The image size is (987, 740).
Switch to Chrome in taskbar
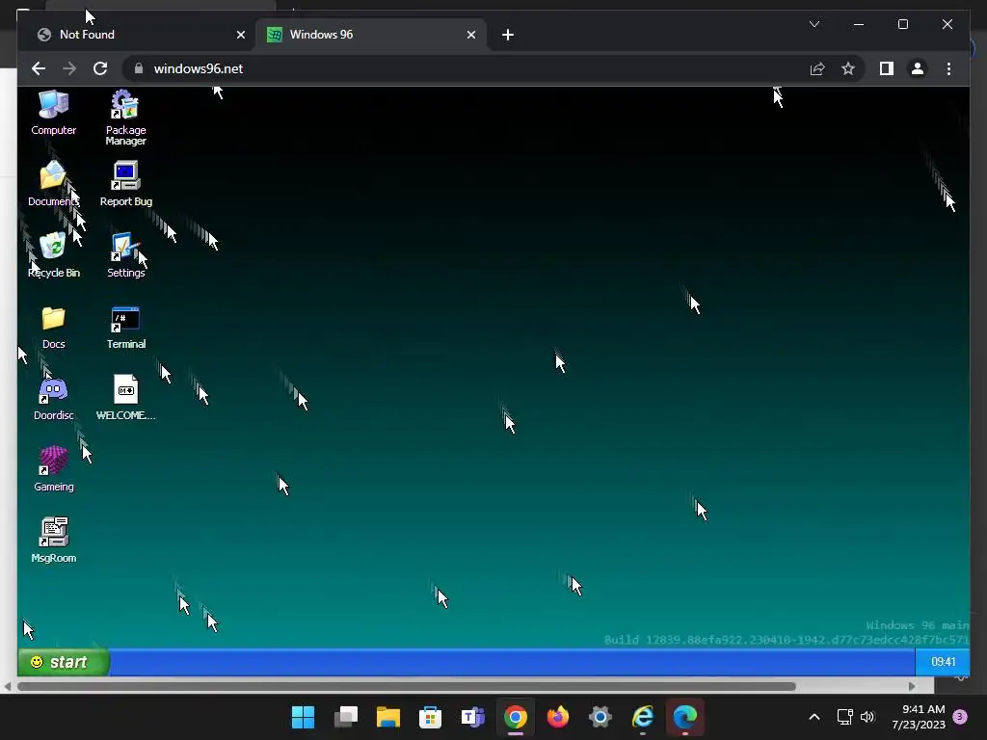tap(516, 717)
